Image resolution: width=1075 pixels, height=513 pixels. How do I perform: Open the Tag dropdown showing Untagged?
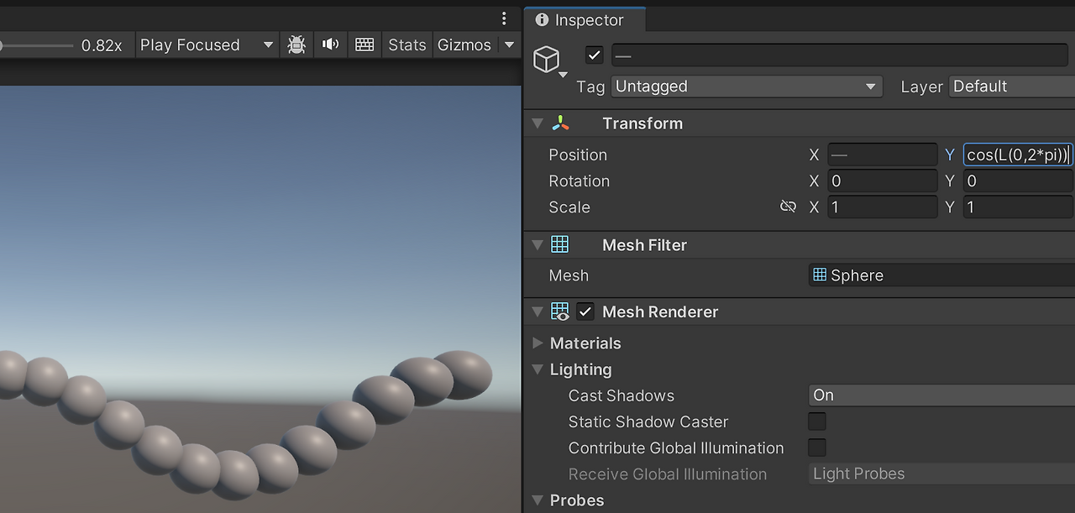tap(746, 86)
